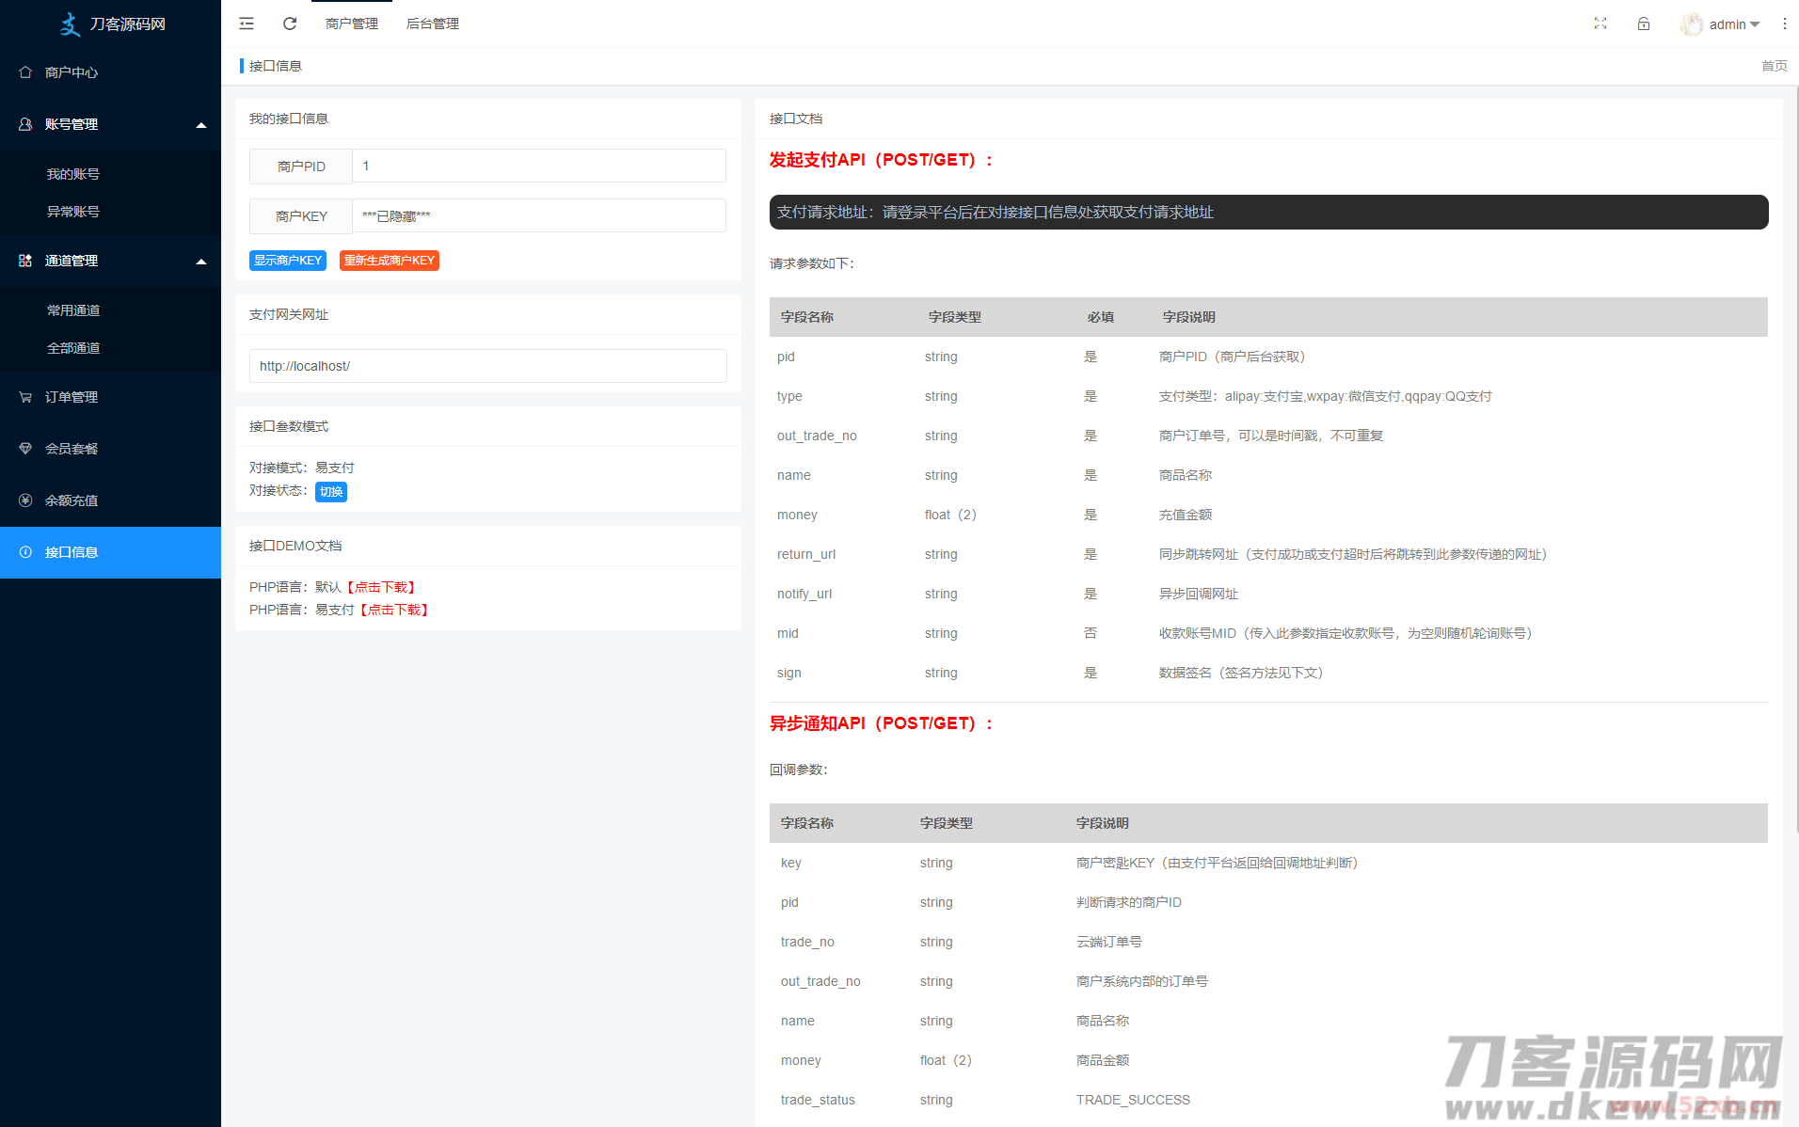The height and width of the screenshot is (1127, 1799).
Task: Click the 支付网关网址 input field
Action: 487,366
